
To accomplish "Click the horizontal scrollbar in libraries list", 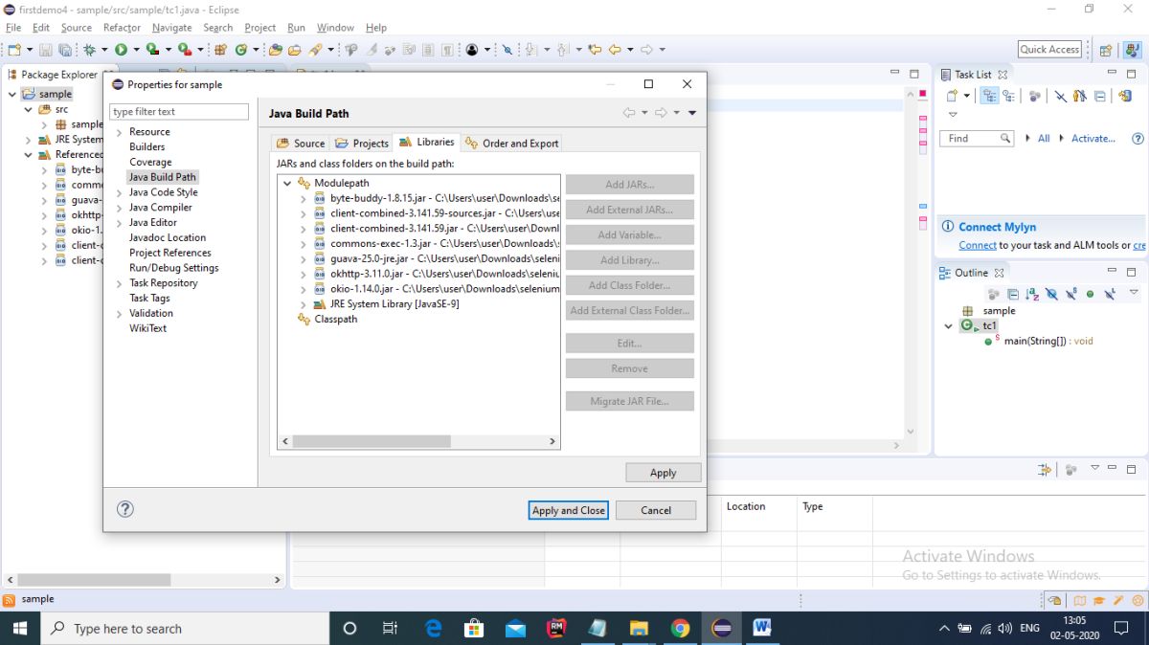I will click(372, 441).
